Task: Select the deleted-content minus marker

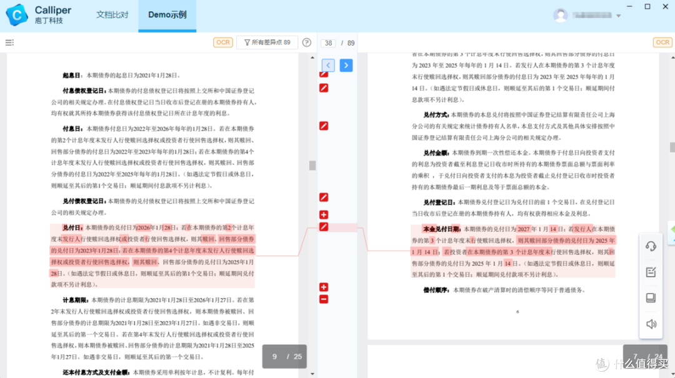Action: pyautogui.click(x=324, y=299)
